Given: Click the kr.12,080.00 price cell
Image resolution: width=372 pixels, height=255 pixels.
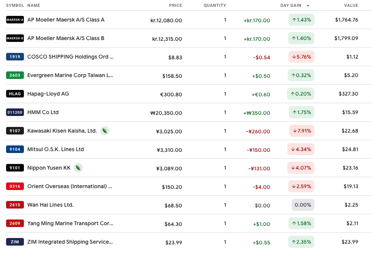Looking at the screenshot, I should click(166, 20).
